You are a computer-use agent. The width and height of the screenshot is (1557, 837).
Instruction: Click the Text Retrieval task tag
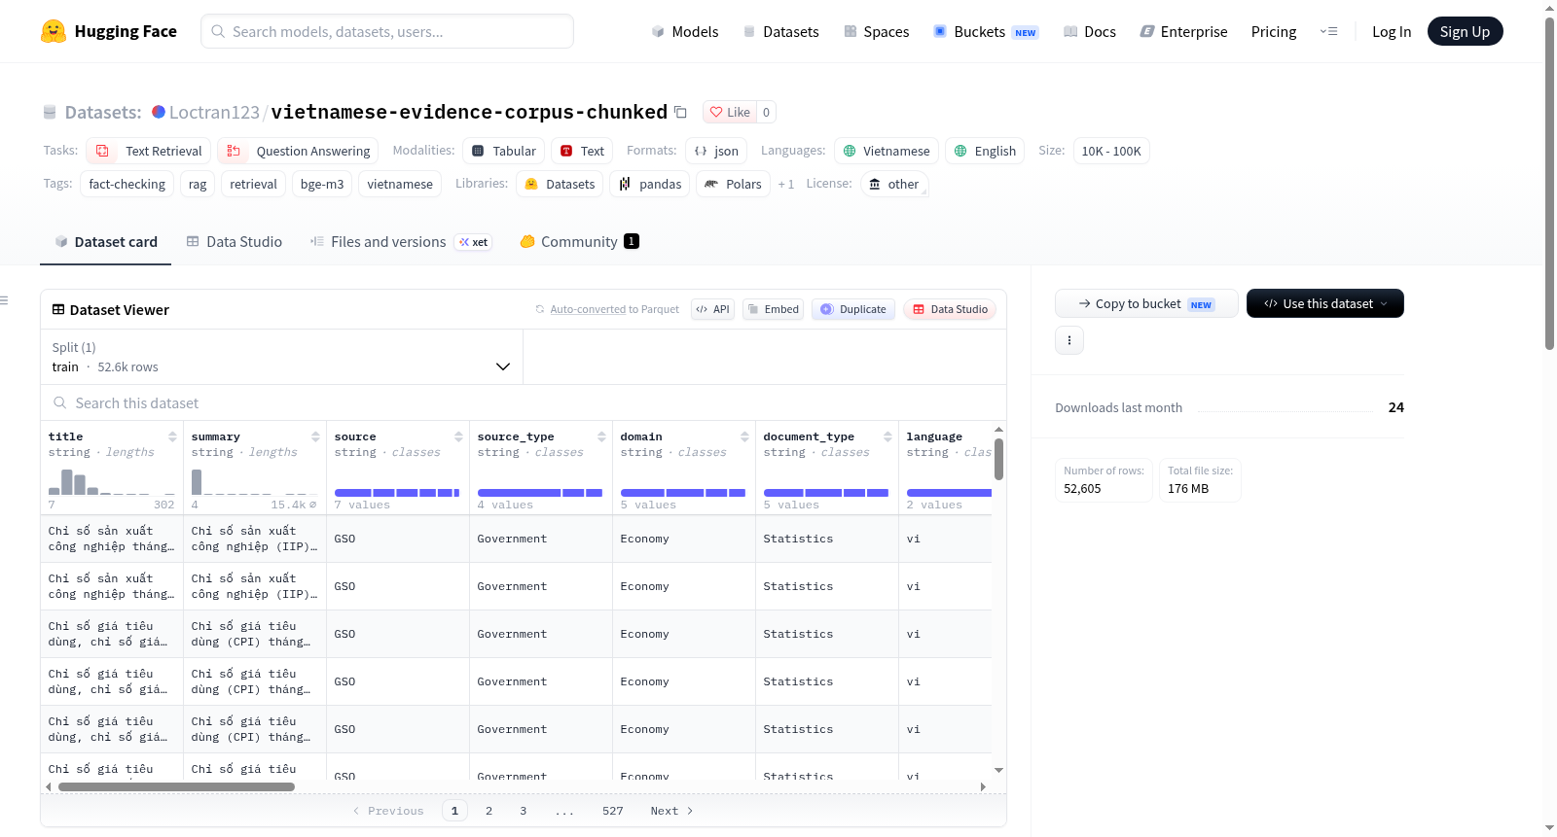point(148,151)
